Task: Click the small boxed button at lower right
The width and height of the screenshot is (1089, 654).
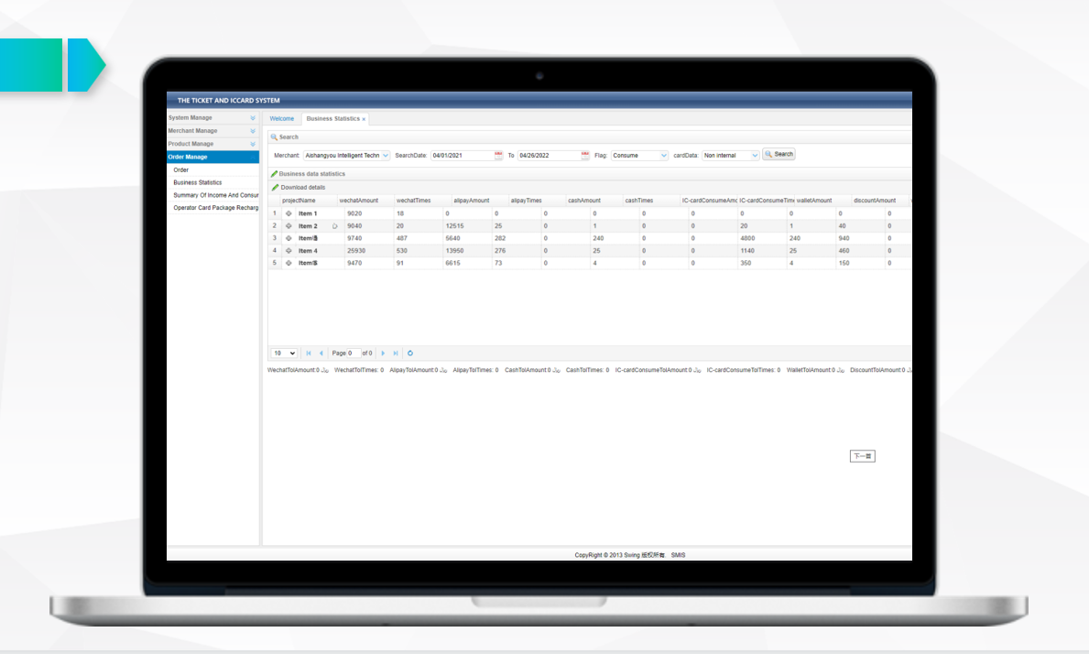Action: click(863, 456)
